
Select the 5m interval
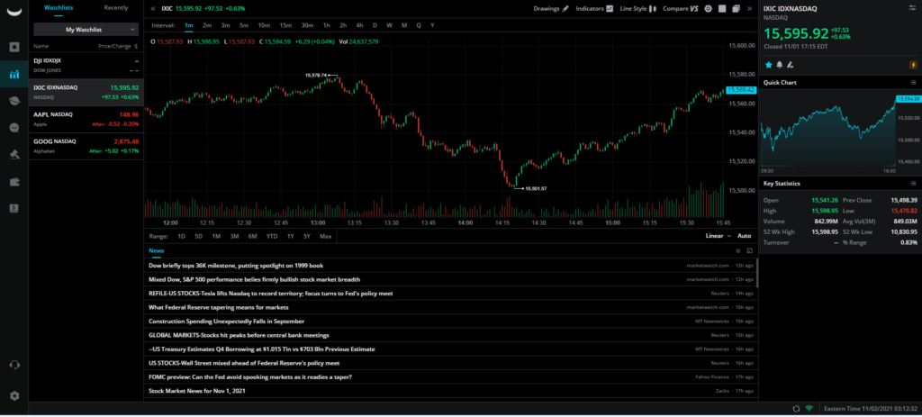coord(243,25)
